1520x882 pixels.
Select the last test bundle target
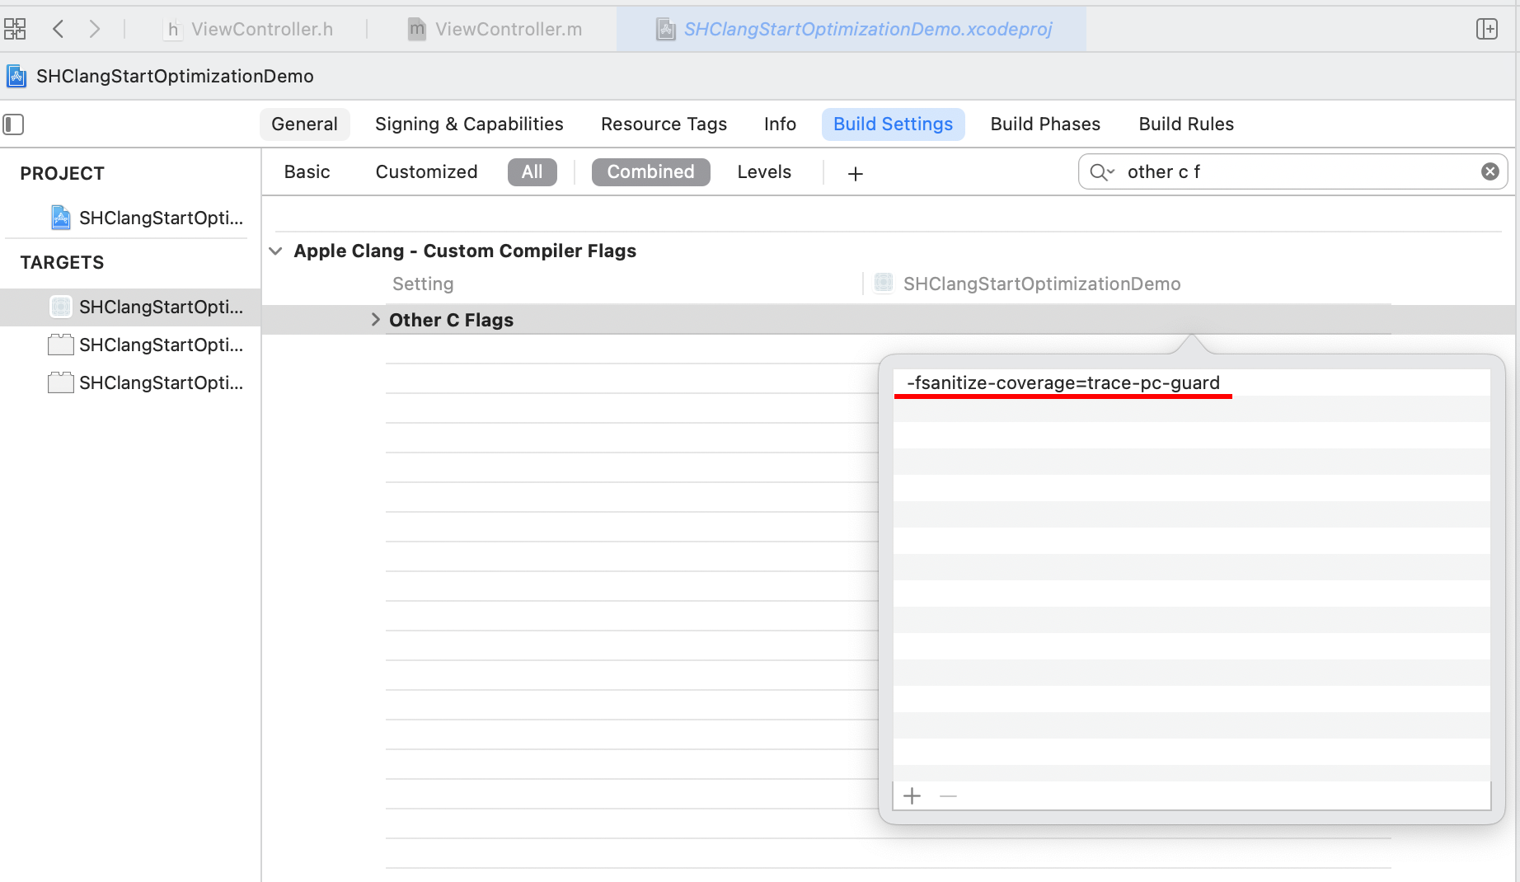click(146, 382)
